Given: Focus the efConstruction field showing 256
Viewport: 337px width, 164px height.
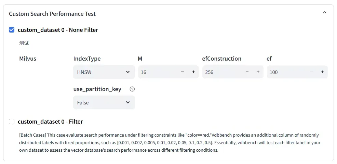Looking at the screenshot, I should point(221,72).
